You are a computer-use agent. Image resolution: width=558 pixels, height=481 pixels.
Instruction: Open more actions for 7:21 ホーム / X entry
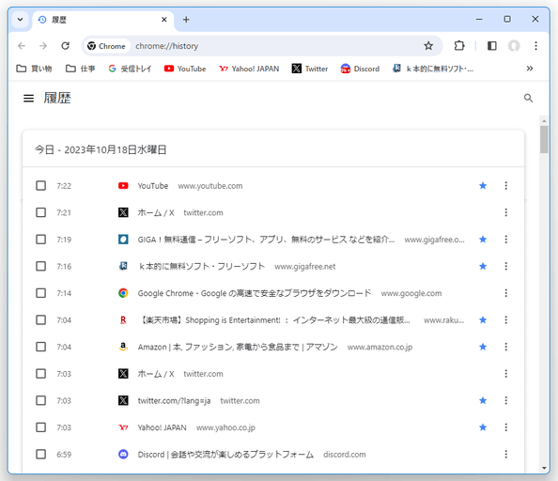[x=505, y=212]
